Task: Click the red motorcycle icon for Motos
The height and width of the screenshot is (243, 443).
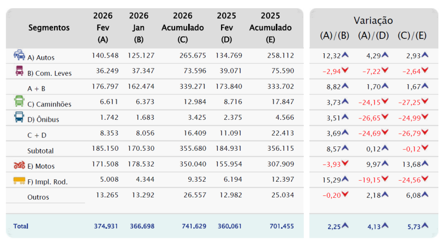Action: pyautogui.click(x=19, y=165)
